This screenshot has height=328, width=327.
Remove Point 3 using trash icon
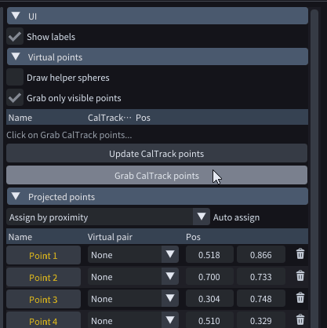pyautogui.click(x=300, y=298)
